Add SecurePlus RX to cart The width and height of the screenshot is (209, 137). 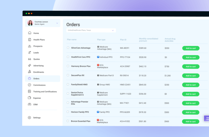tap(191, 76)
